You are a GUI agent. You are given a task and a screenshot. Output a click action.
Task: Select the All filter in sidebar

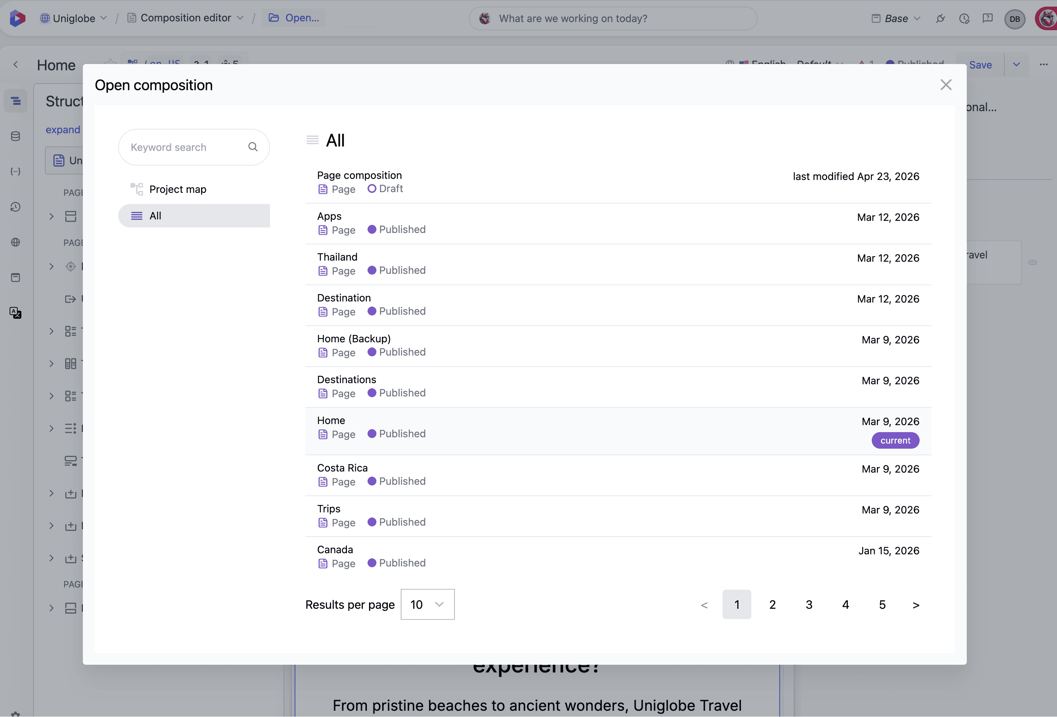click(194, 216)
